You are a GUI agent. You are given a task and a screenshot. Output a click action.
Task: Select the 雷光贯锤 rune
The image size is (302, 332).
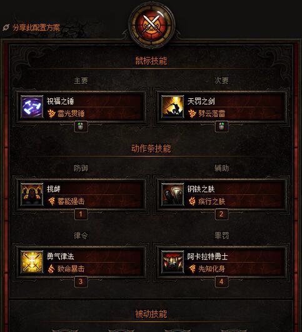click(71, 114)
